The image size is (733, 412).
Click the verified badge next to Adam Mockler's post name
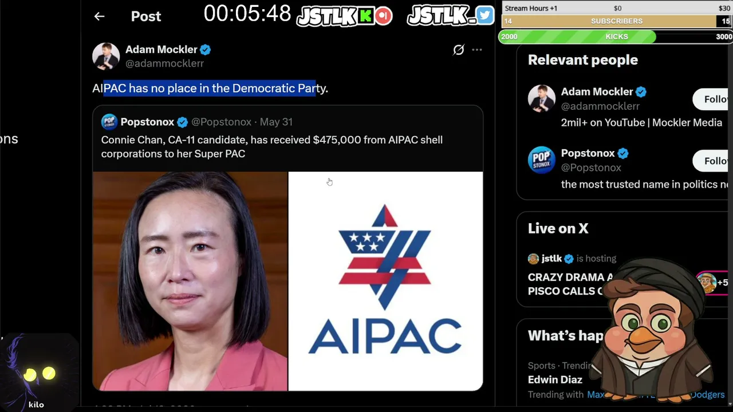[206, 50]
